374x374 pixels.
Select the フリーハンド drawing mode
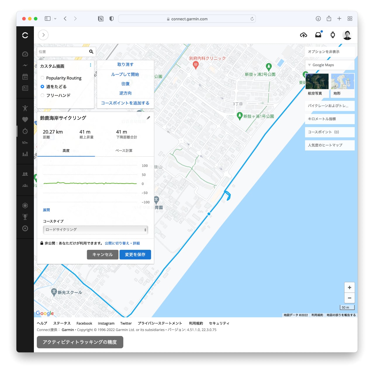pos(43,95)
